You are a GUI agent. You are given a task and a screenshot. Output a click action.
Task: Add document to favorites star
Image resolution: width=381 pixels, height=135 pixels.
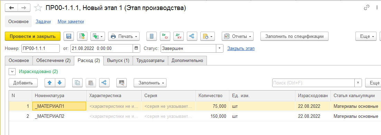point(38,8)
